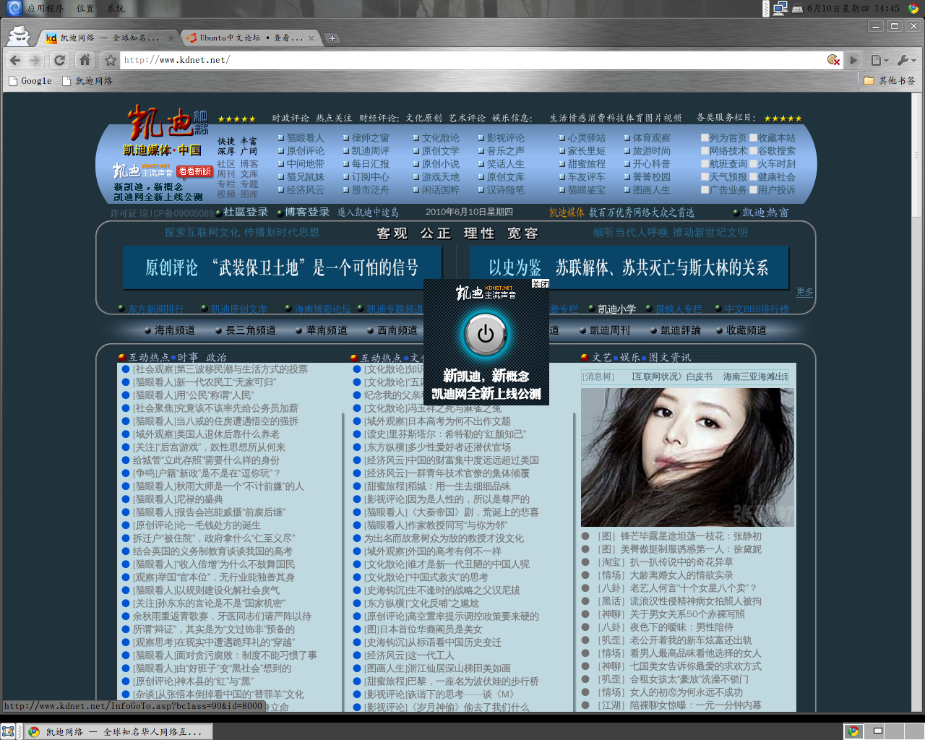Open 以史为鉴 苏联解体 banner

[628, 267]
